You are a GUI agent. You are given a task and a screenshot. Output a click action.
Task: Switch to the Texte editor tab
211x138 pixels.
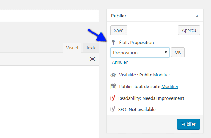[91, 48]
